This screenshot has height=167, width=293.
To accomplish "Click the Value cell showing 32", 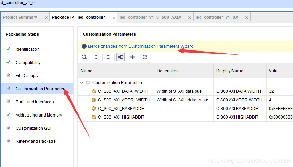I will [x=271, y=91].
